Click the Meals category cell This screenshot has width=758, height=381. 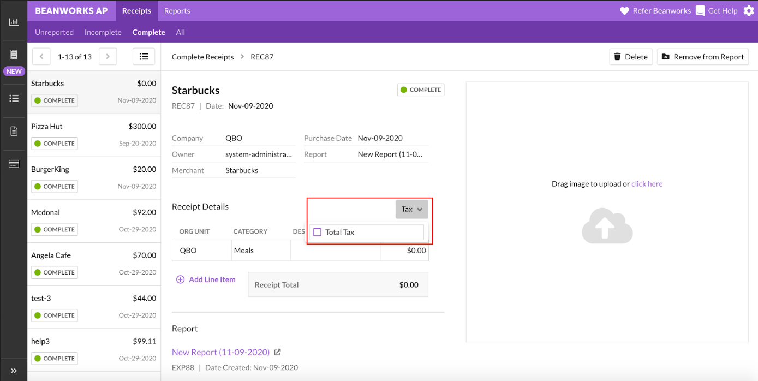pos(261,251)
